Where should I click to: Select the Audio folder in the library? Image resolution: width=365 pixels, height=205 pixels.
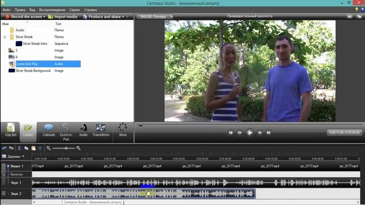coord(20,30)
